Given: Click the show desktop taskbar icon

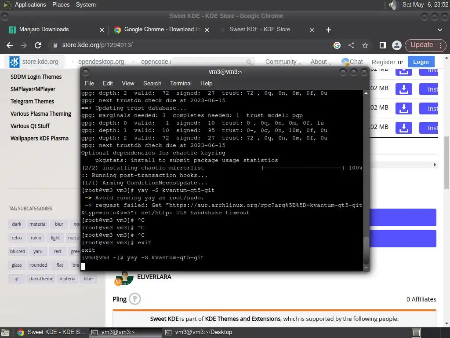Looking at the screenshot, I should click(x=417, y=333).
